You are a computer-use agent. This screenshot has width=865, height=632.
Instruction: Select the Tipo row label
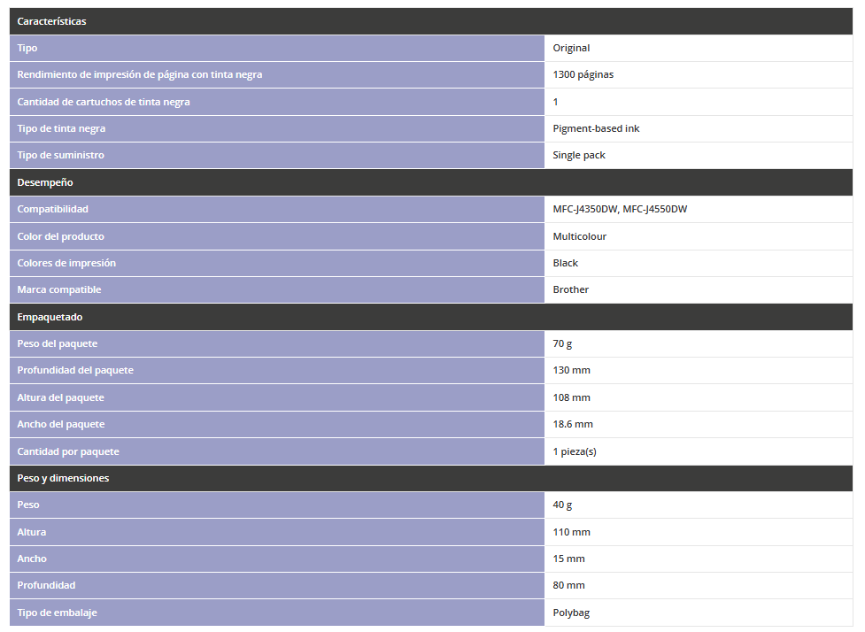tap(27, 48)
